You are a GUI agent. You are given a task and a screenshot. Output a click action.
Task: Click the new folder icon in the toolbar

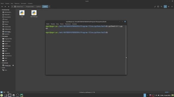(158, 6)
